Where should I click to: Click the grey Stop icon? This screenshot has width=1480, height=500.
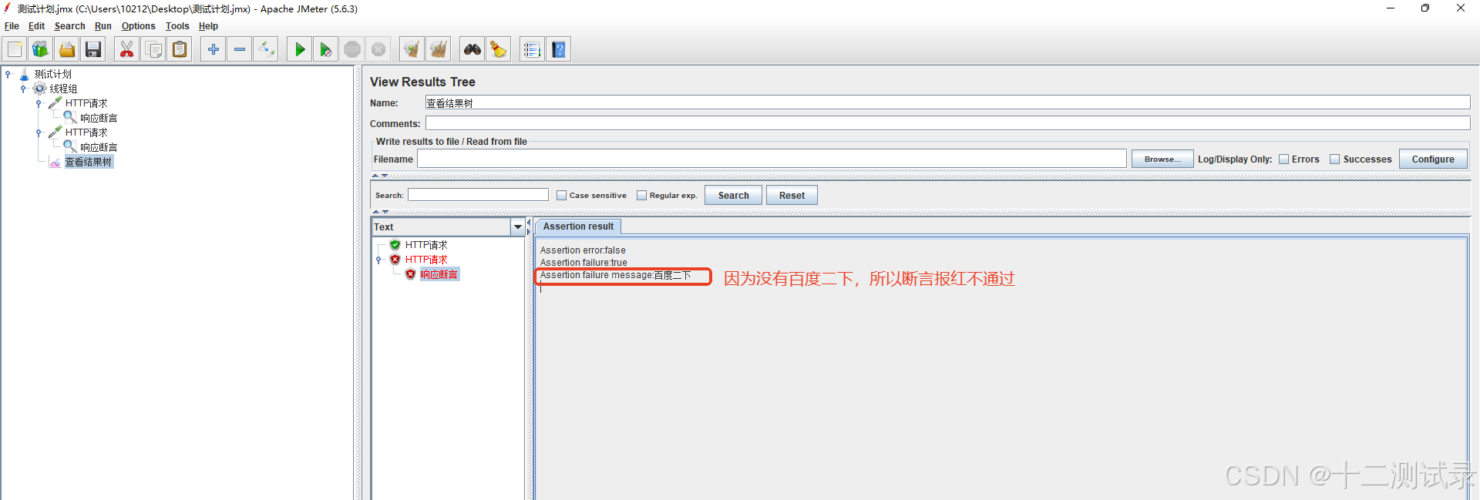click(x=352, y=49)
